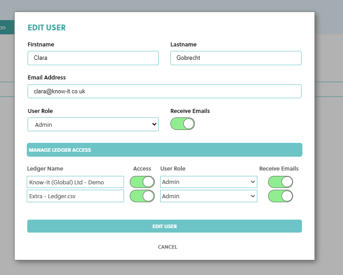
Task: Click the Lastname label
Action: (x=183, y=45)
